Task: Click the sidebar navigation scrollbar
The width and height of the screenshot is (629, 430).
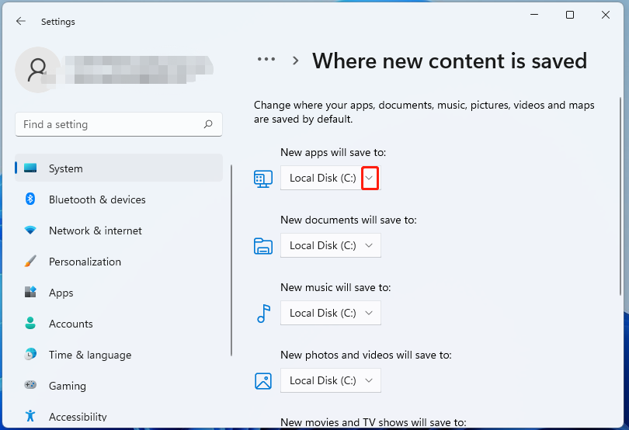Action: pos(231,260)
